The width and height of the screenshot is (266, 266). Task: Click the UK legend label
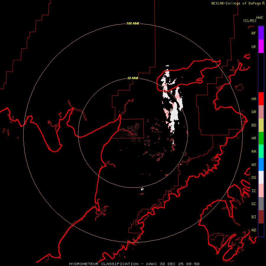(x=254, y=46)
